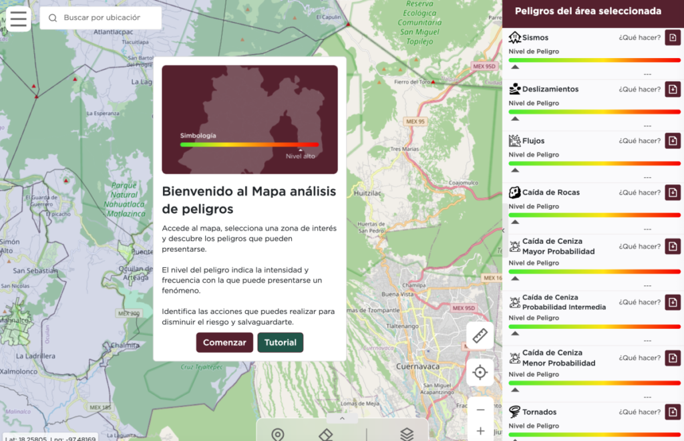Image resolution: width=684 pixels, height=441 pixels.
Task: Click the Comenzar button
Action: (x=224, y=342)
